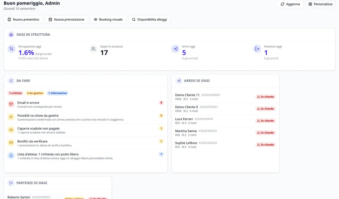Click the magnifier icon for Disponibilita alloggi
The height and width of the screenshot is (199, 339).
point(134,20)
